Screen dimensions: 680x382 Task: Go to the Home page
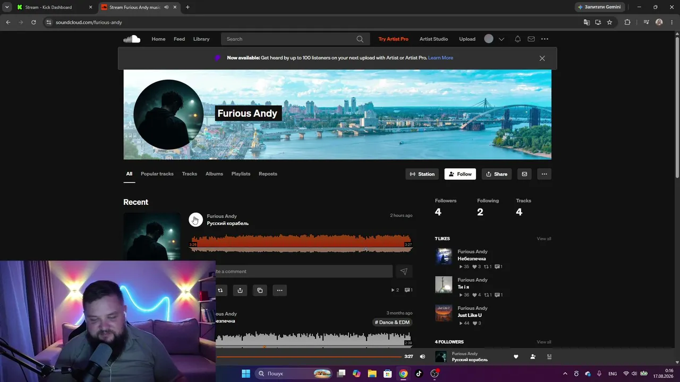point(158,39)
